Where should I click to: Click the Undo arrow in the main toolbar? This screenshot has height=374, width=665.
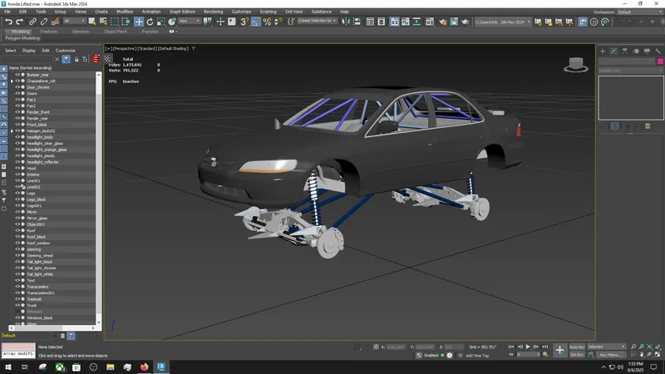click(x=8, y=22)
